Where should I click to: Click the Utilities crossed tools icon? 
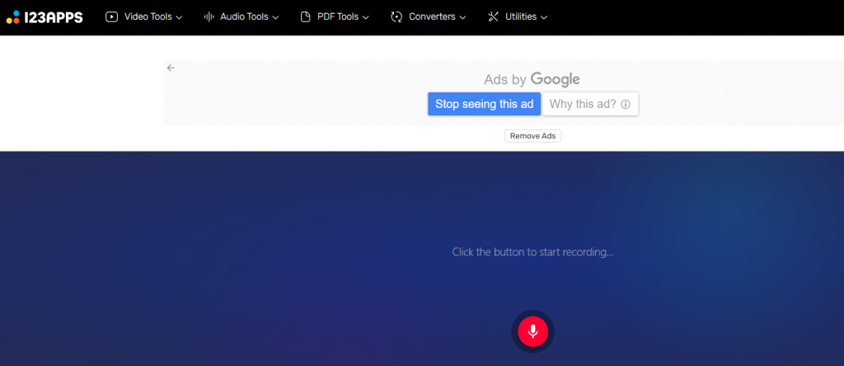click(494, 16)
